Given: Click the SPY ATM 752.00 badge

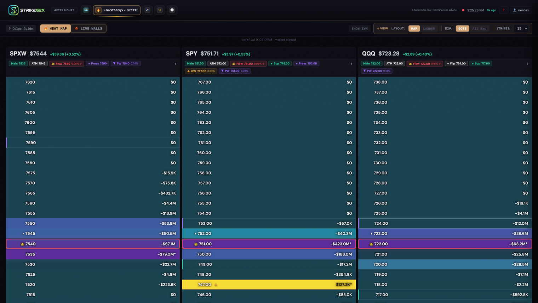Looking at the screenshot, I should tap(218, 64).
